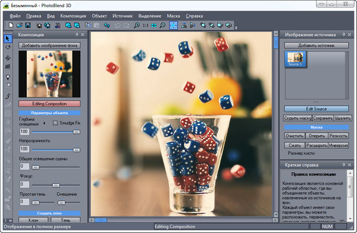Screen dimensions: 357x233
Task: Click the composition preview thumbnail
Action: click(49, 74)
